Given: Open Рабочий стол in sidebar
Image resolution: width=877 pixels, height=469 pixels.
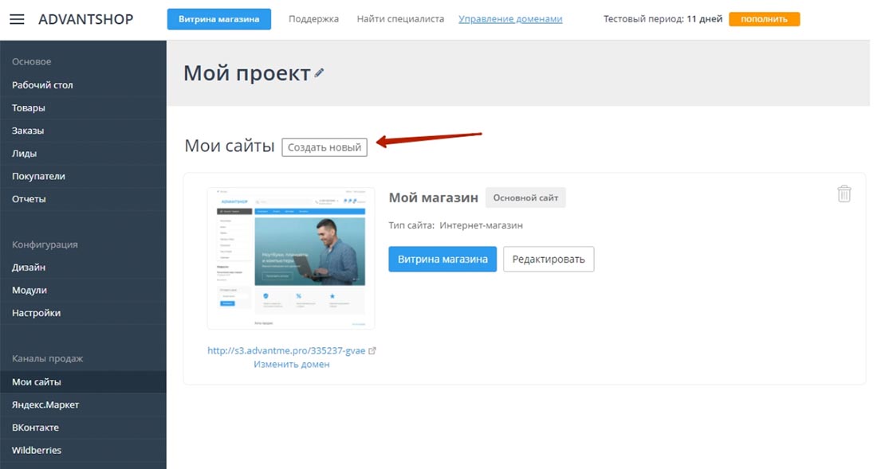Looking at the screenshot, I should pyautogui.click(x=83, y=85).
